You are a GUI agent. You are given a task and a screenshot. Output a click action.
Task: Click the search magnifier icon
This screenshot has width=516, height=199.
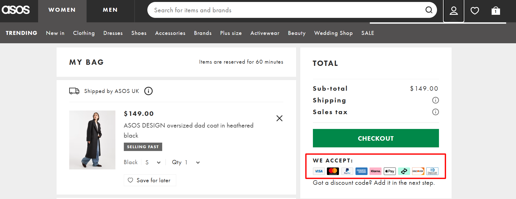pyautogui.click(x=429, y=10)
